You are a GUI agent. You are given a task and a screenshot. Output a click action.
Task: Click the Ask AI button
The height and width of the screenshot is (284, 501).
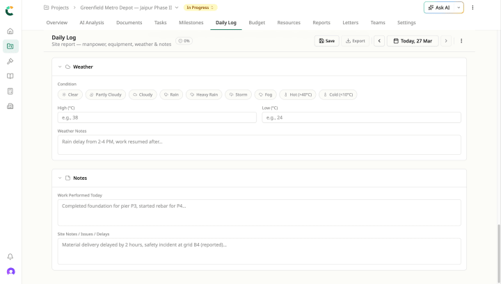[x=439, y=8]
